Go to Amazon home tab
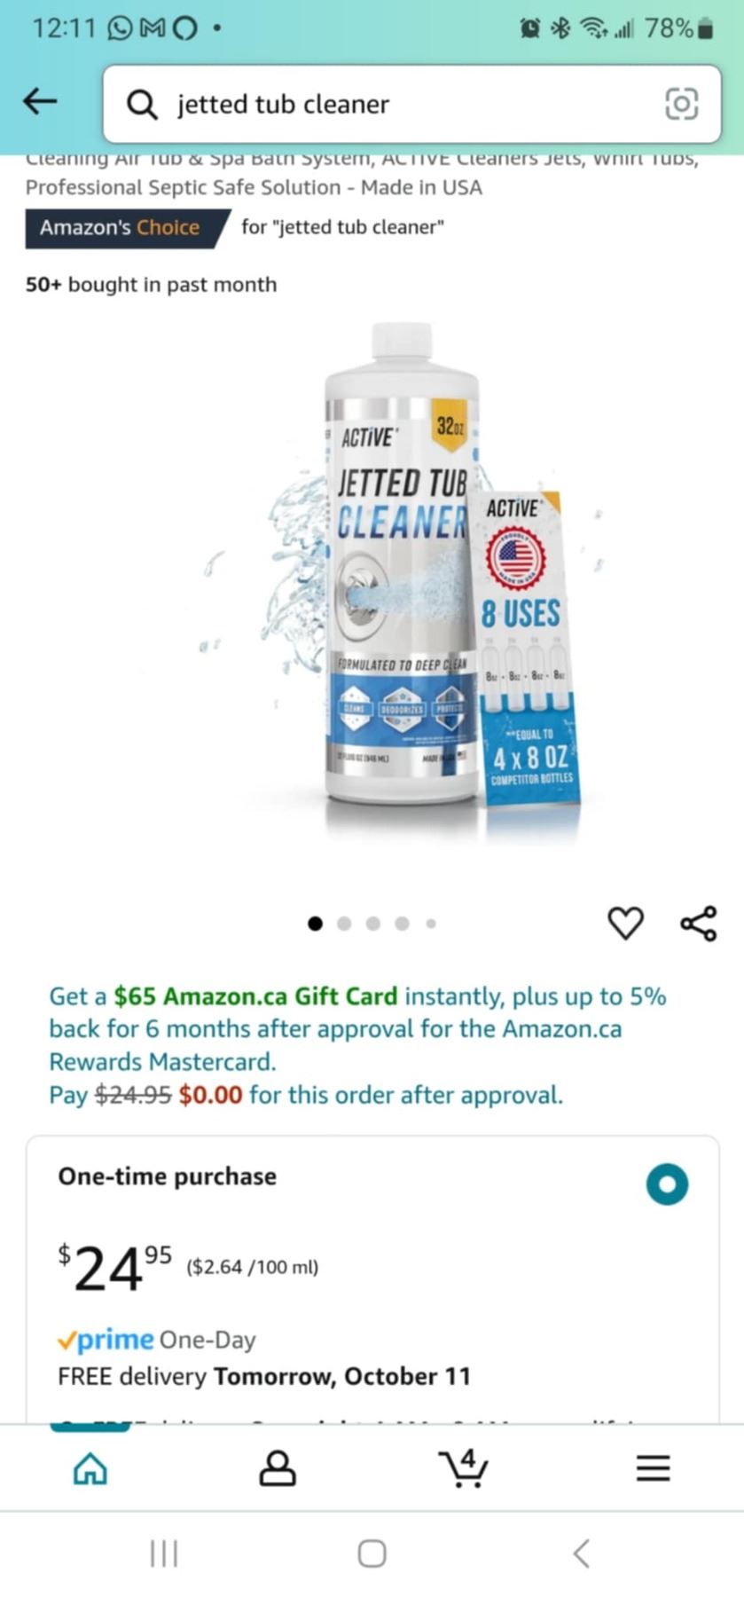Image resolution: width=744 pixels, height=1597 pixels. 90,1468
